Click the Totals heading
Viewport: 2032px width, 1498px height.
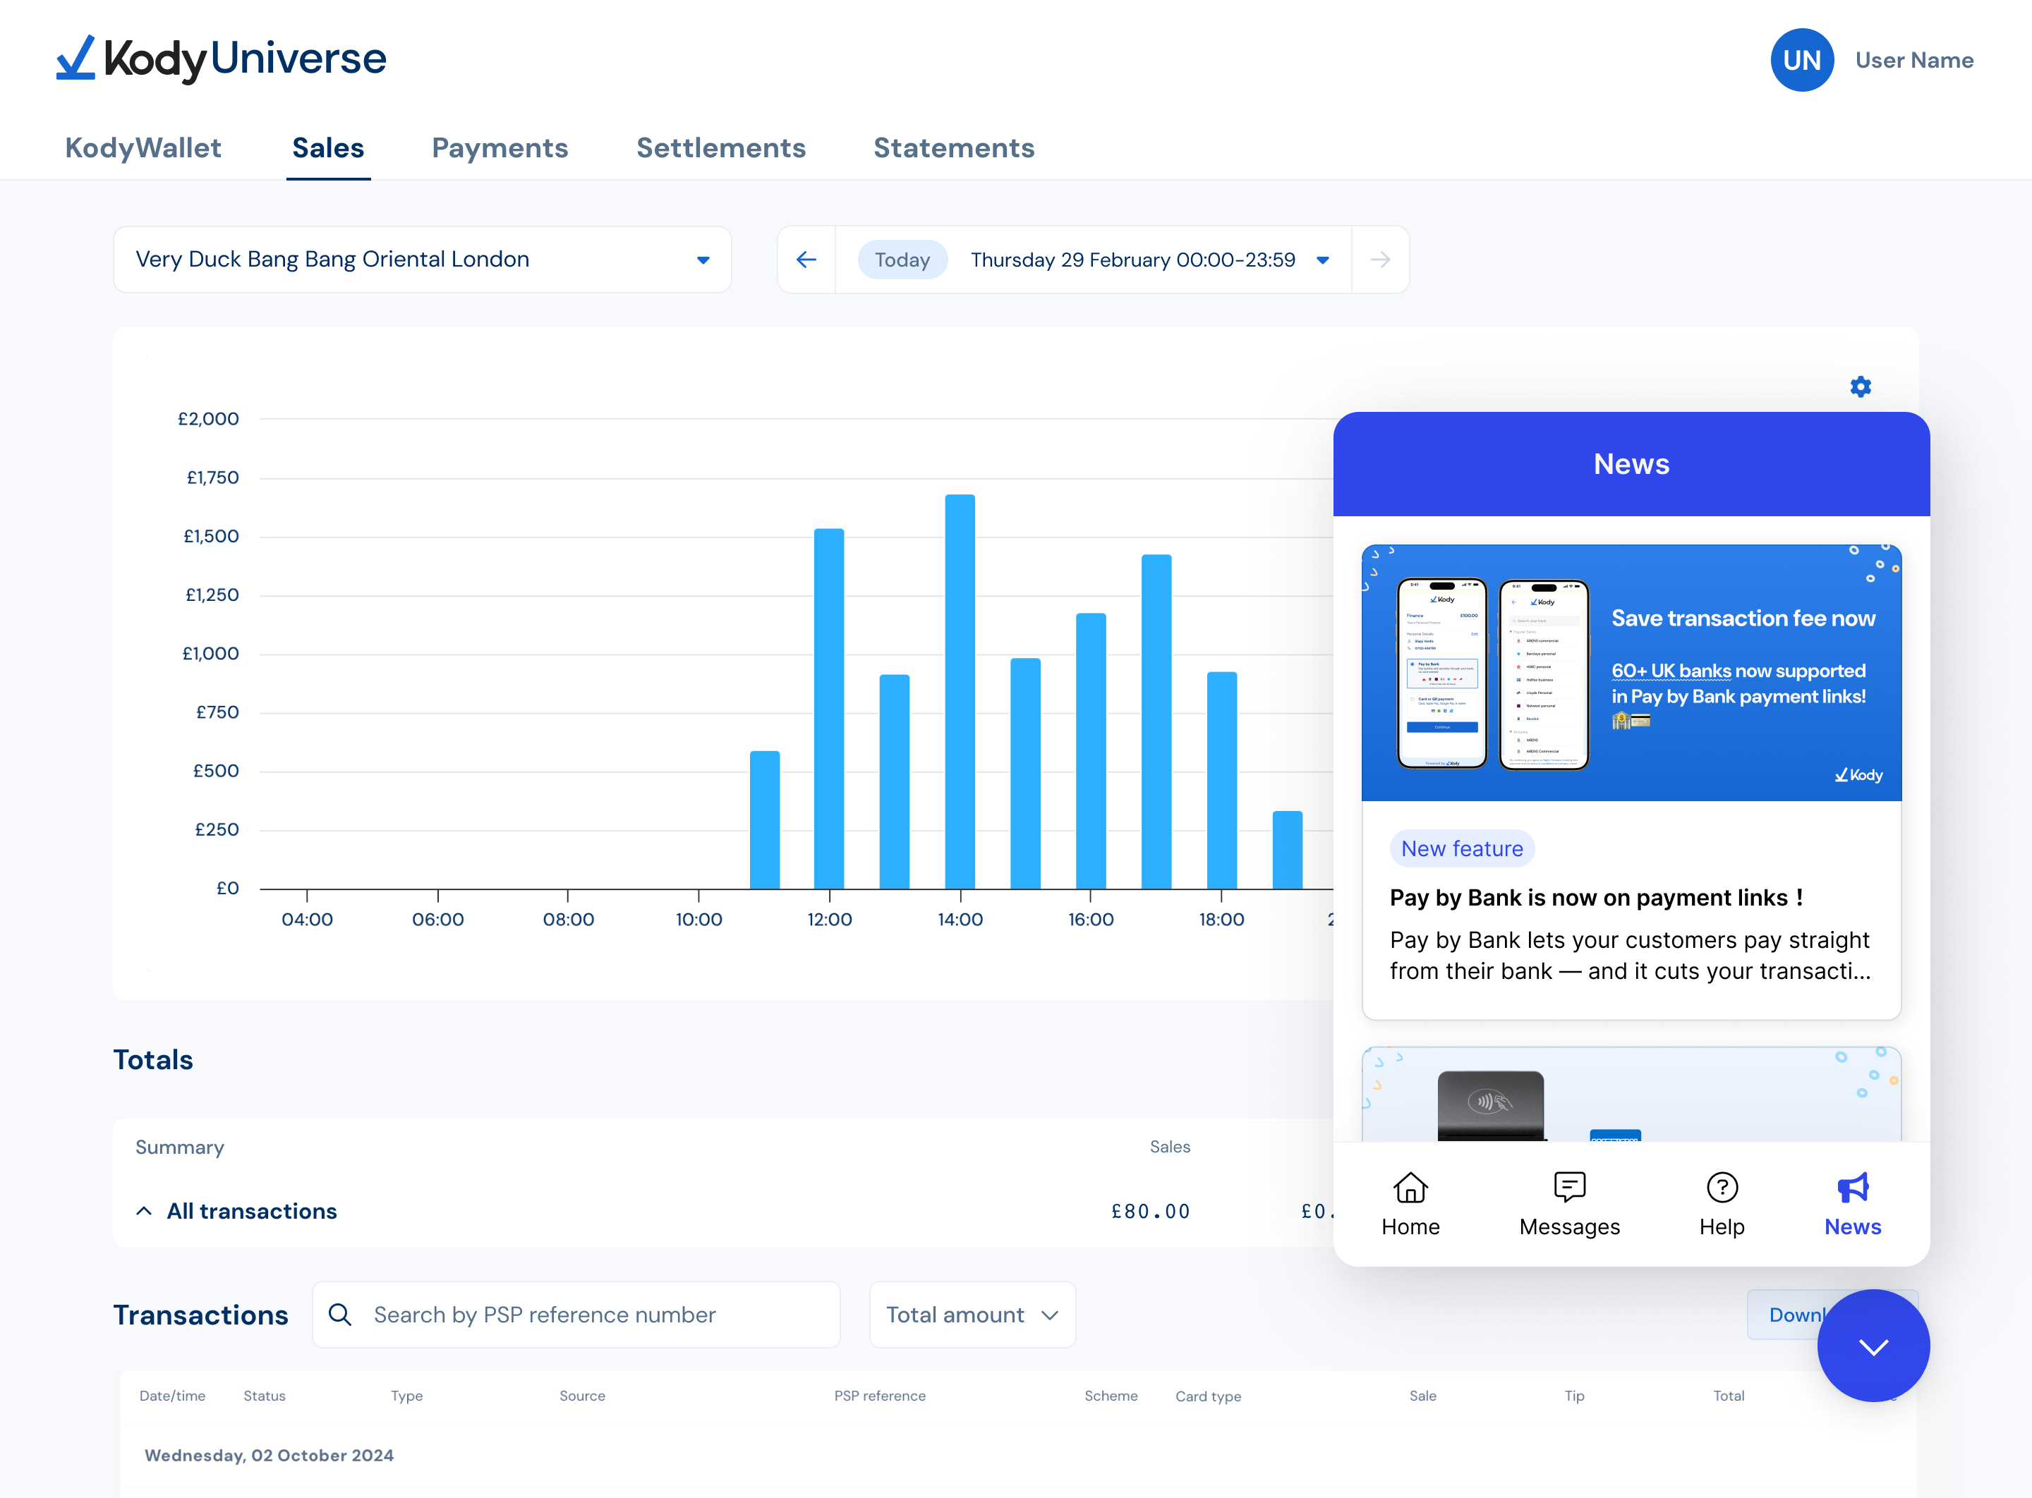point(152,1060)
